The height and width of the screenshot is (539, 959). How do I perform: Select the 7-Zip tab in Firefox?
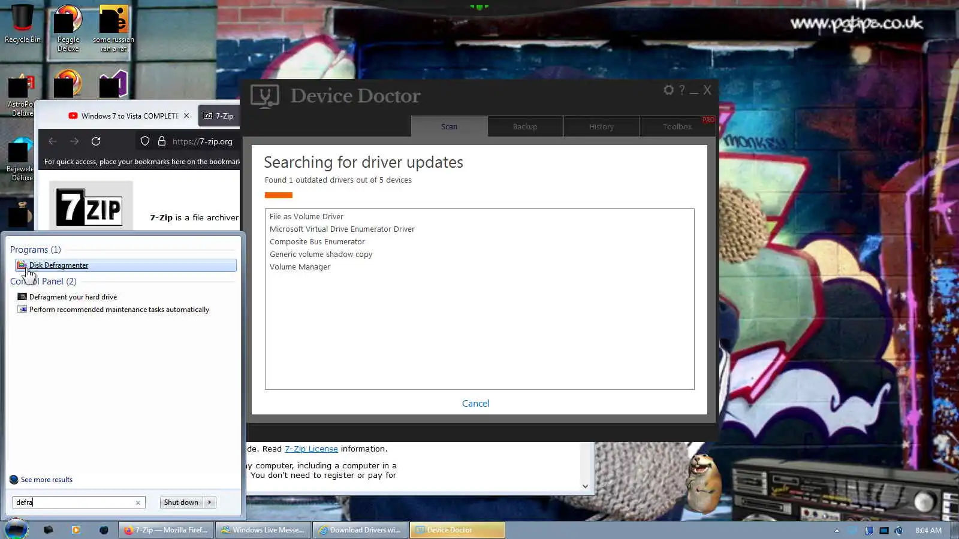tap(219, 116)
